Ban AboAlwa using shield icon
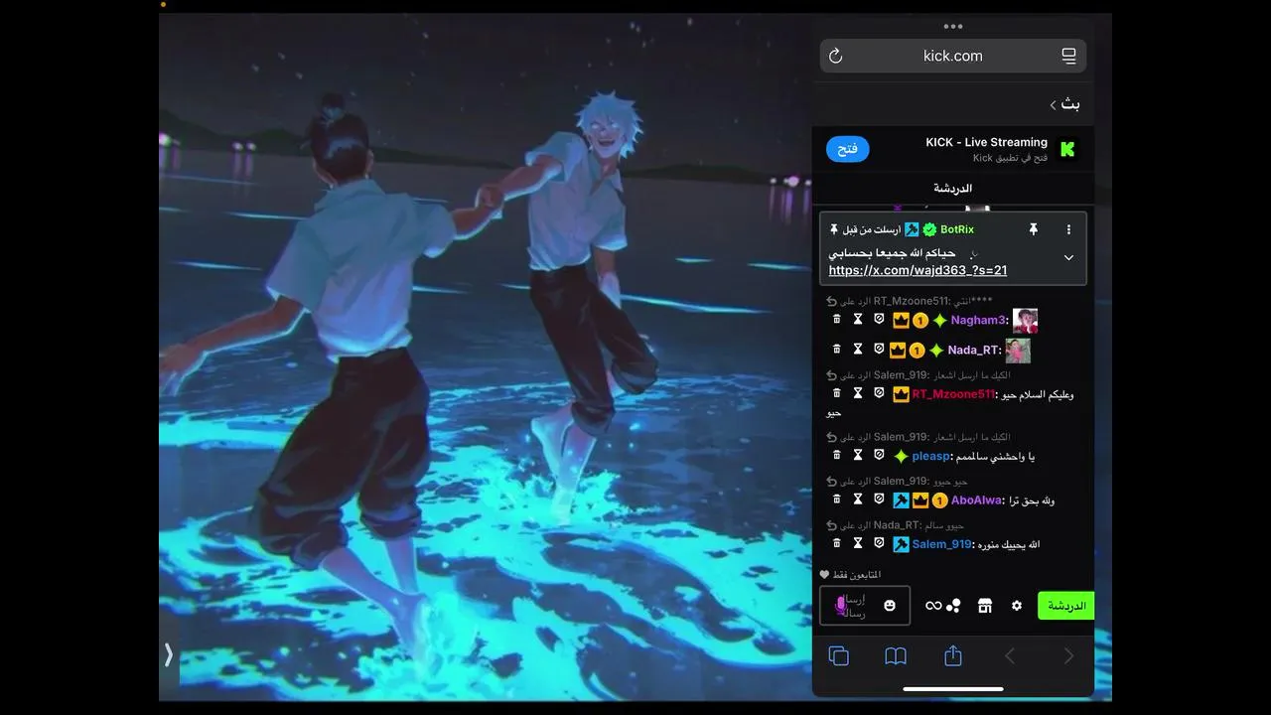Image resolution: width=1271 pixels, height=715 pixels. point(879,500)
